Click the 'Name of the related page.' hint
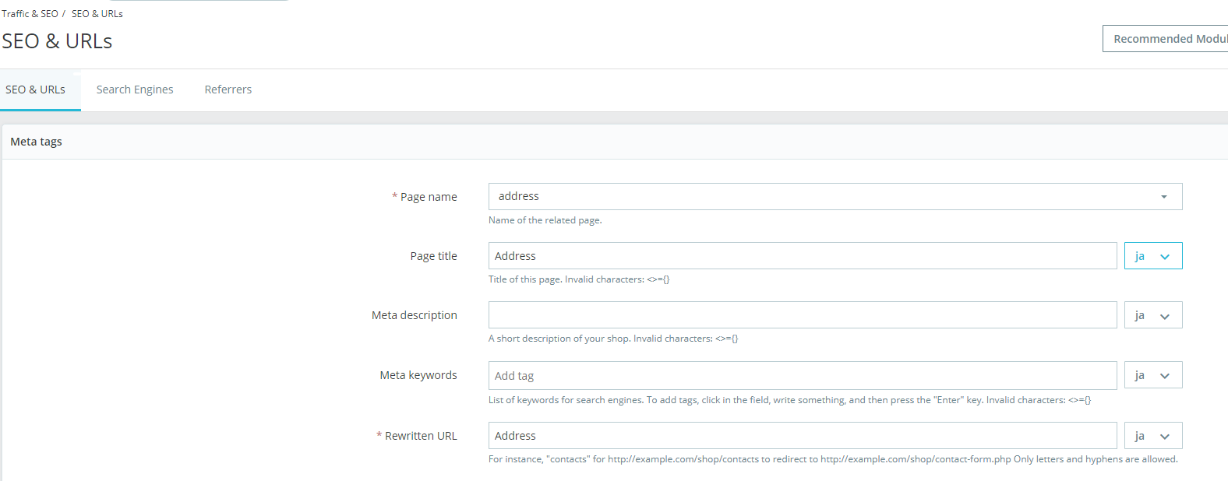This screenshot has width=1228, height=481. click(x=545, y=220)
